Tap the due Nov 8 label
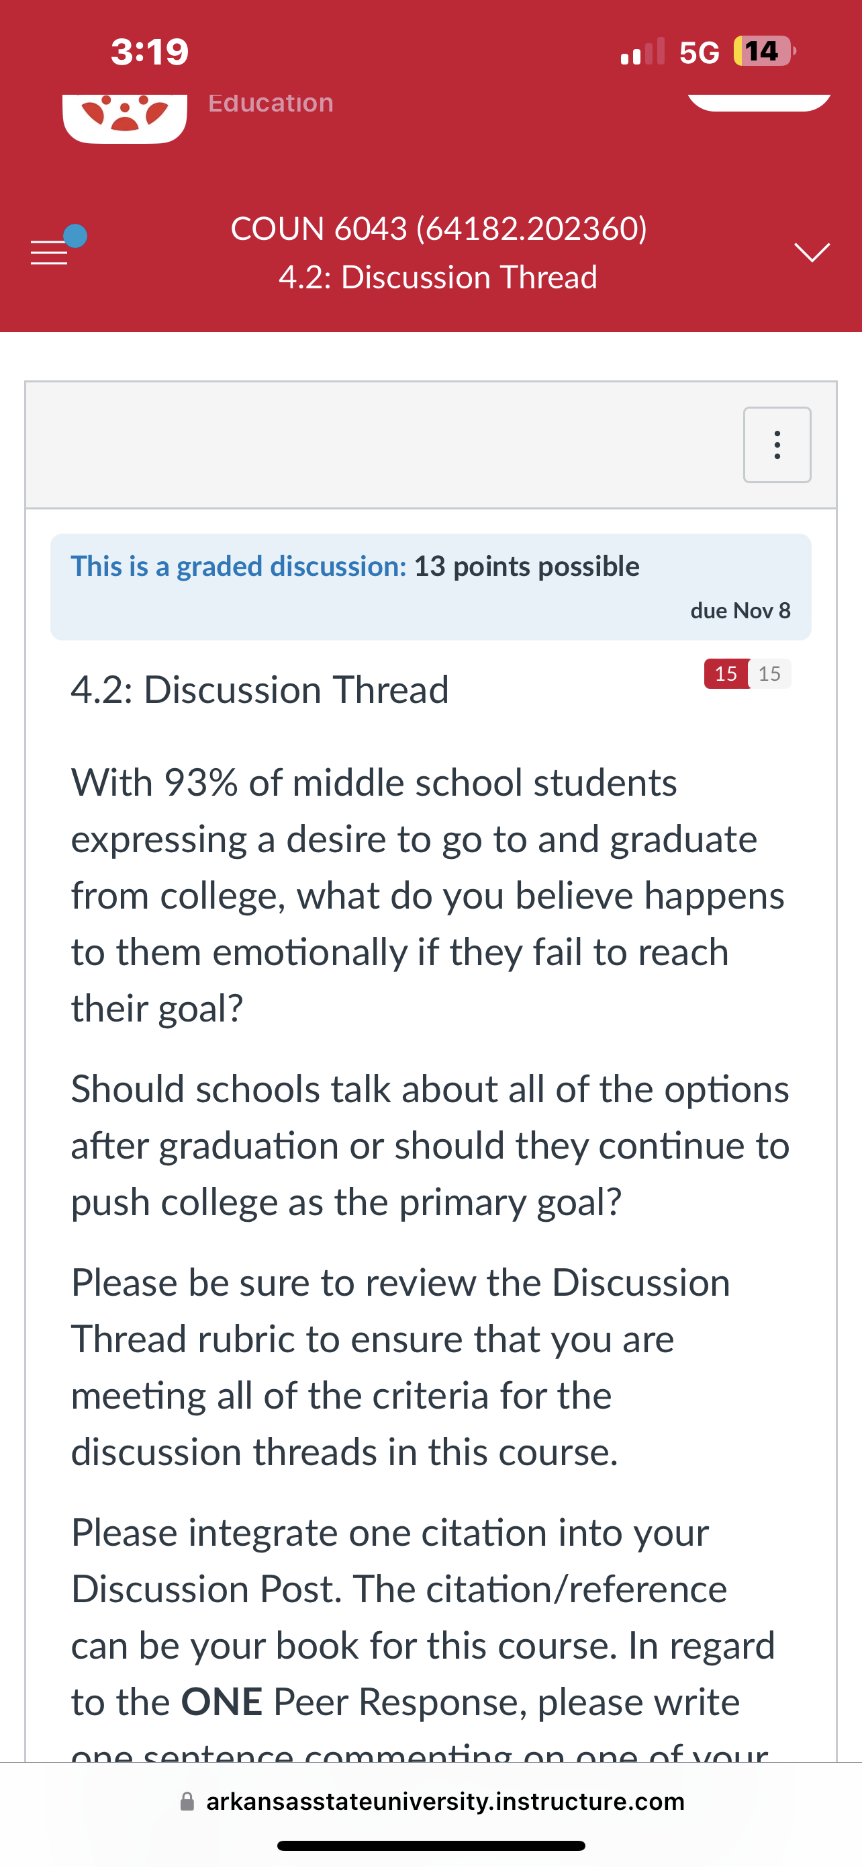Screen dimensions: 862x1867 point(740,610)
